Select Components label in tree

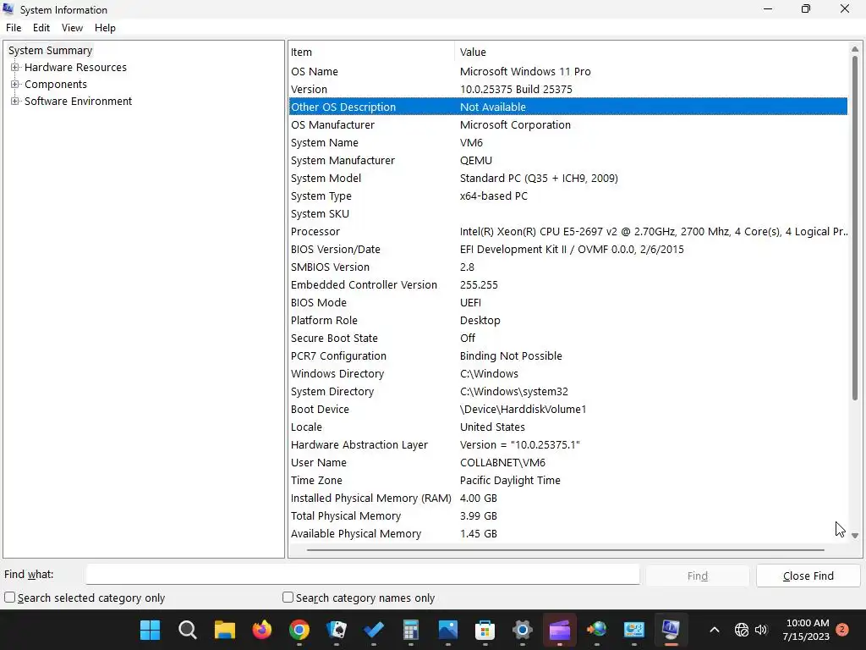click(56, 84)
